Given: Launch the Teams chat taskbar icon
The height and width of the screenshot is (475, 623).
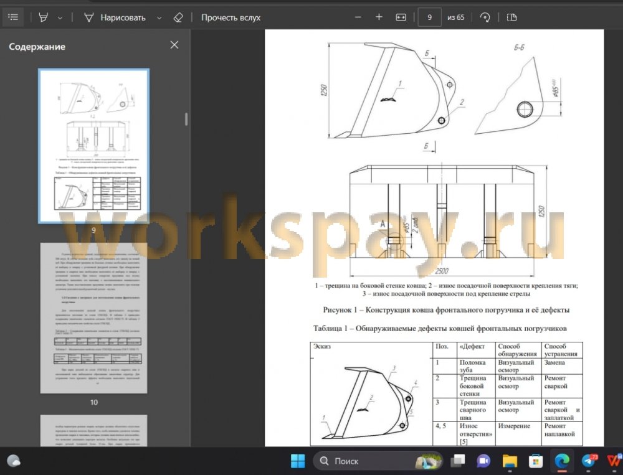Looking at the screenshot, I should pyautogui.click(x=483, y=461).
